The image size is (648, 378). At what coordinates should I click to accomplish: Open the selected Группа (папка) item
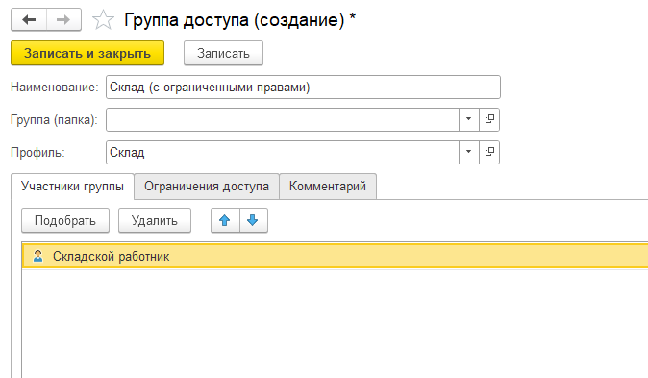[x=489, y=119]
